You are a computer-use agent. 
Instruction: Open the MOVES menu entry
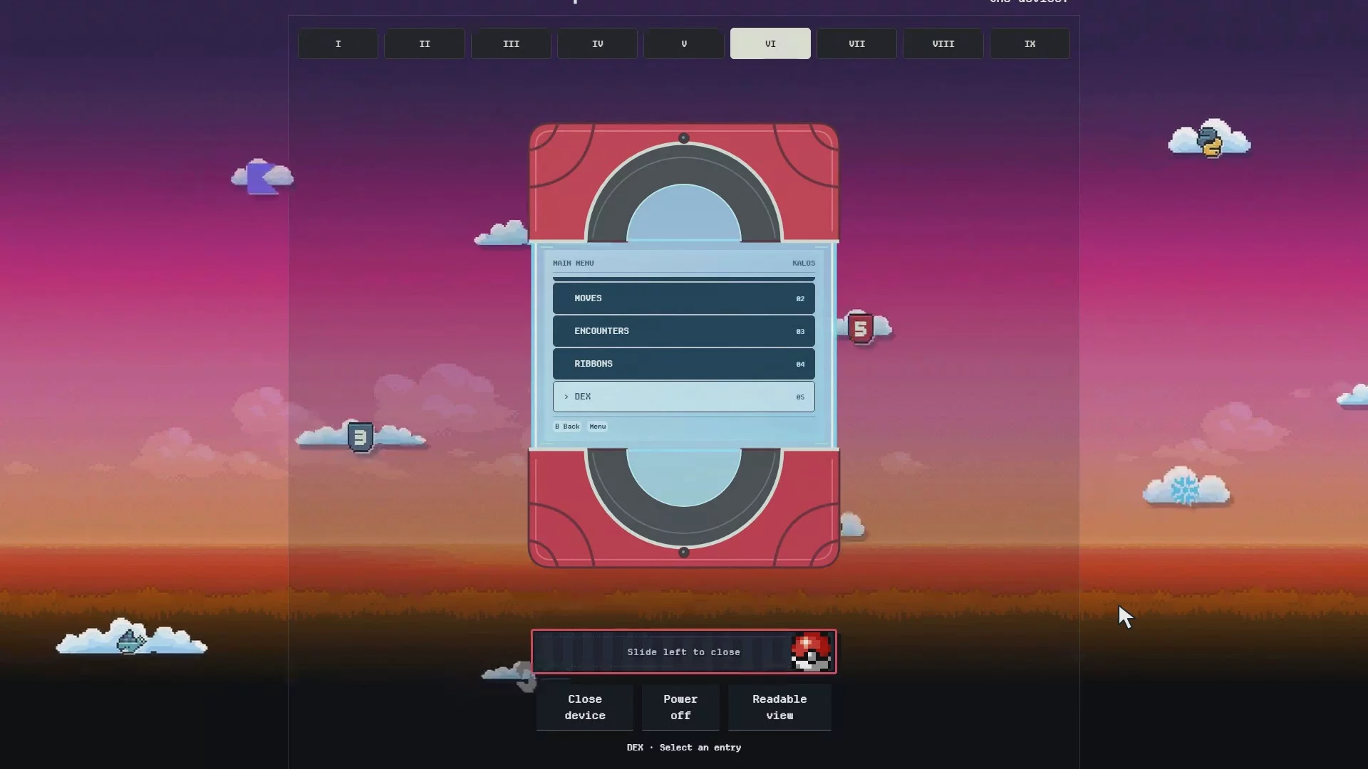pos(684,298)
